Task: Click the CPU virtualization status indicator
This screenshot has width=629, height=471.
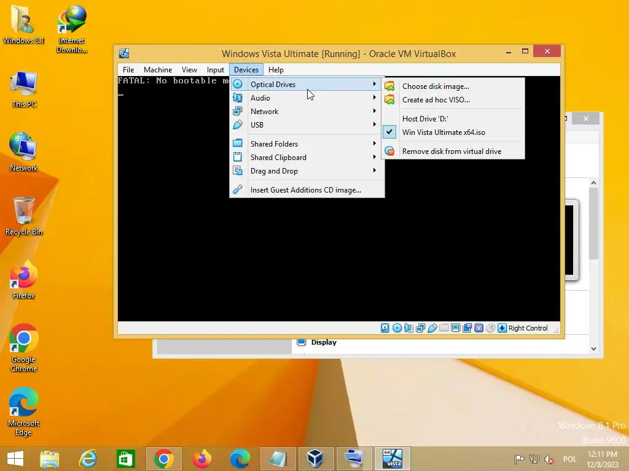Action: pos(479,328)
